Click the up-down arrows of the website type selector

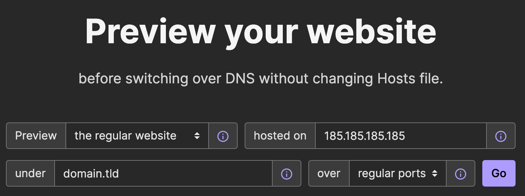pos(197,136)
